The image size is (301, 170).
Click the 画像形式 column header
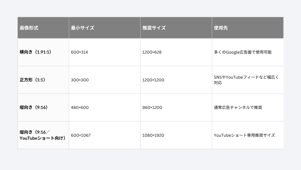(43, 28)
